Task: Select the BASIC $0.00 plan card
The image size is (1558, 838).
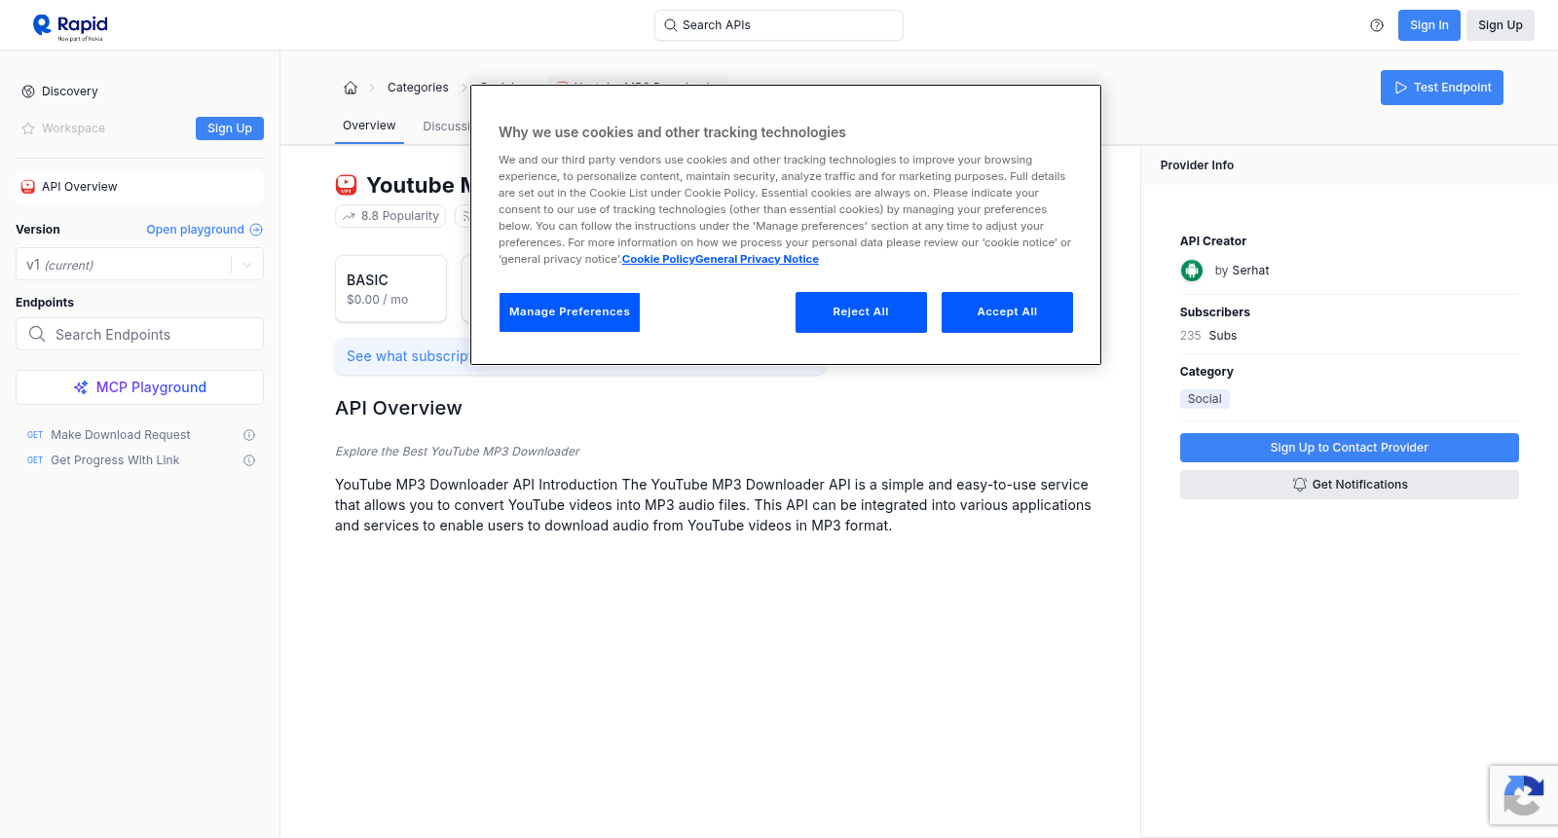Action: [x=390, y=289]
